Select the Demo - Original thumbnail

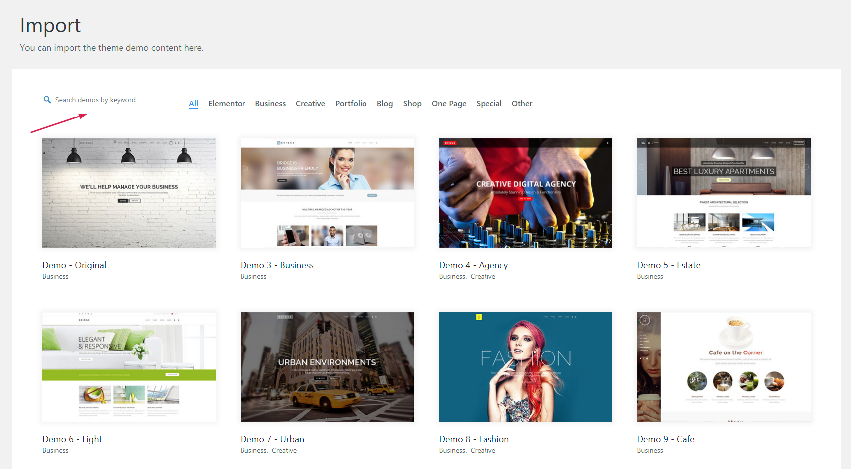pyautogui.click(x=129, y=193)
